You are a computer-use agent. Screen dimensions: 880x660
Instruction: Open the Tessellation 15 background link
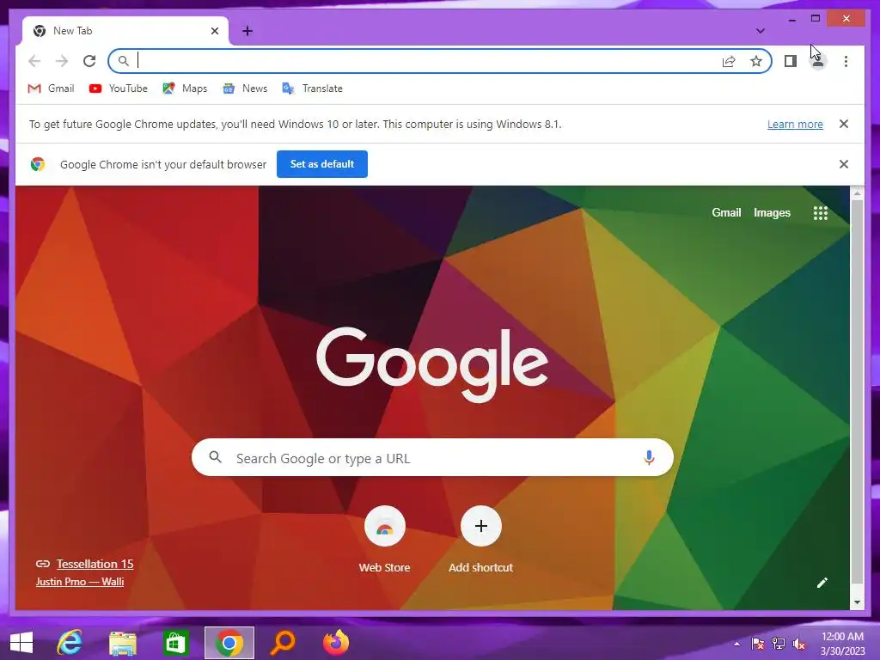(x=95, y=564)
